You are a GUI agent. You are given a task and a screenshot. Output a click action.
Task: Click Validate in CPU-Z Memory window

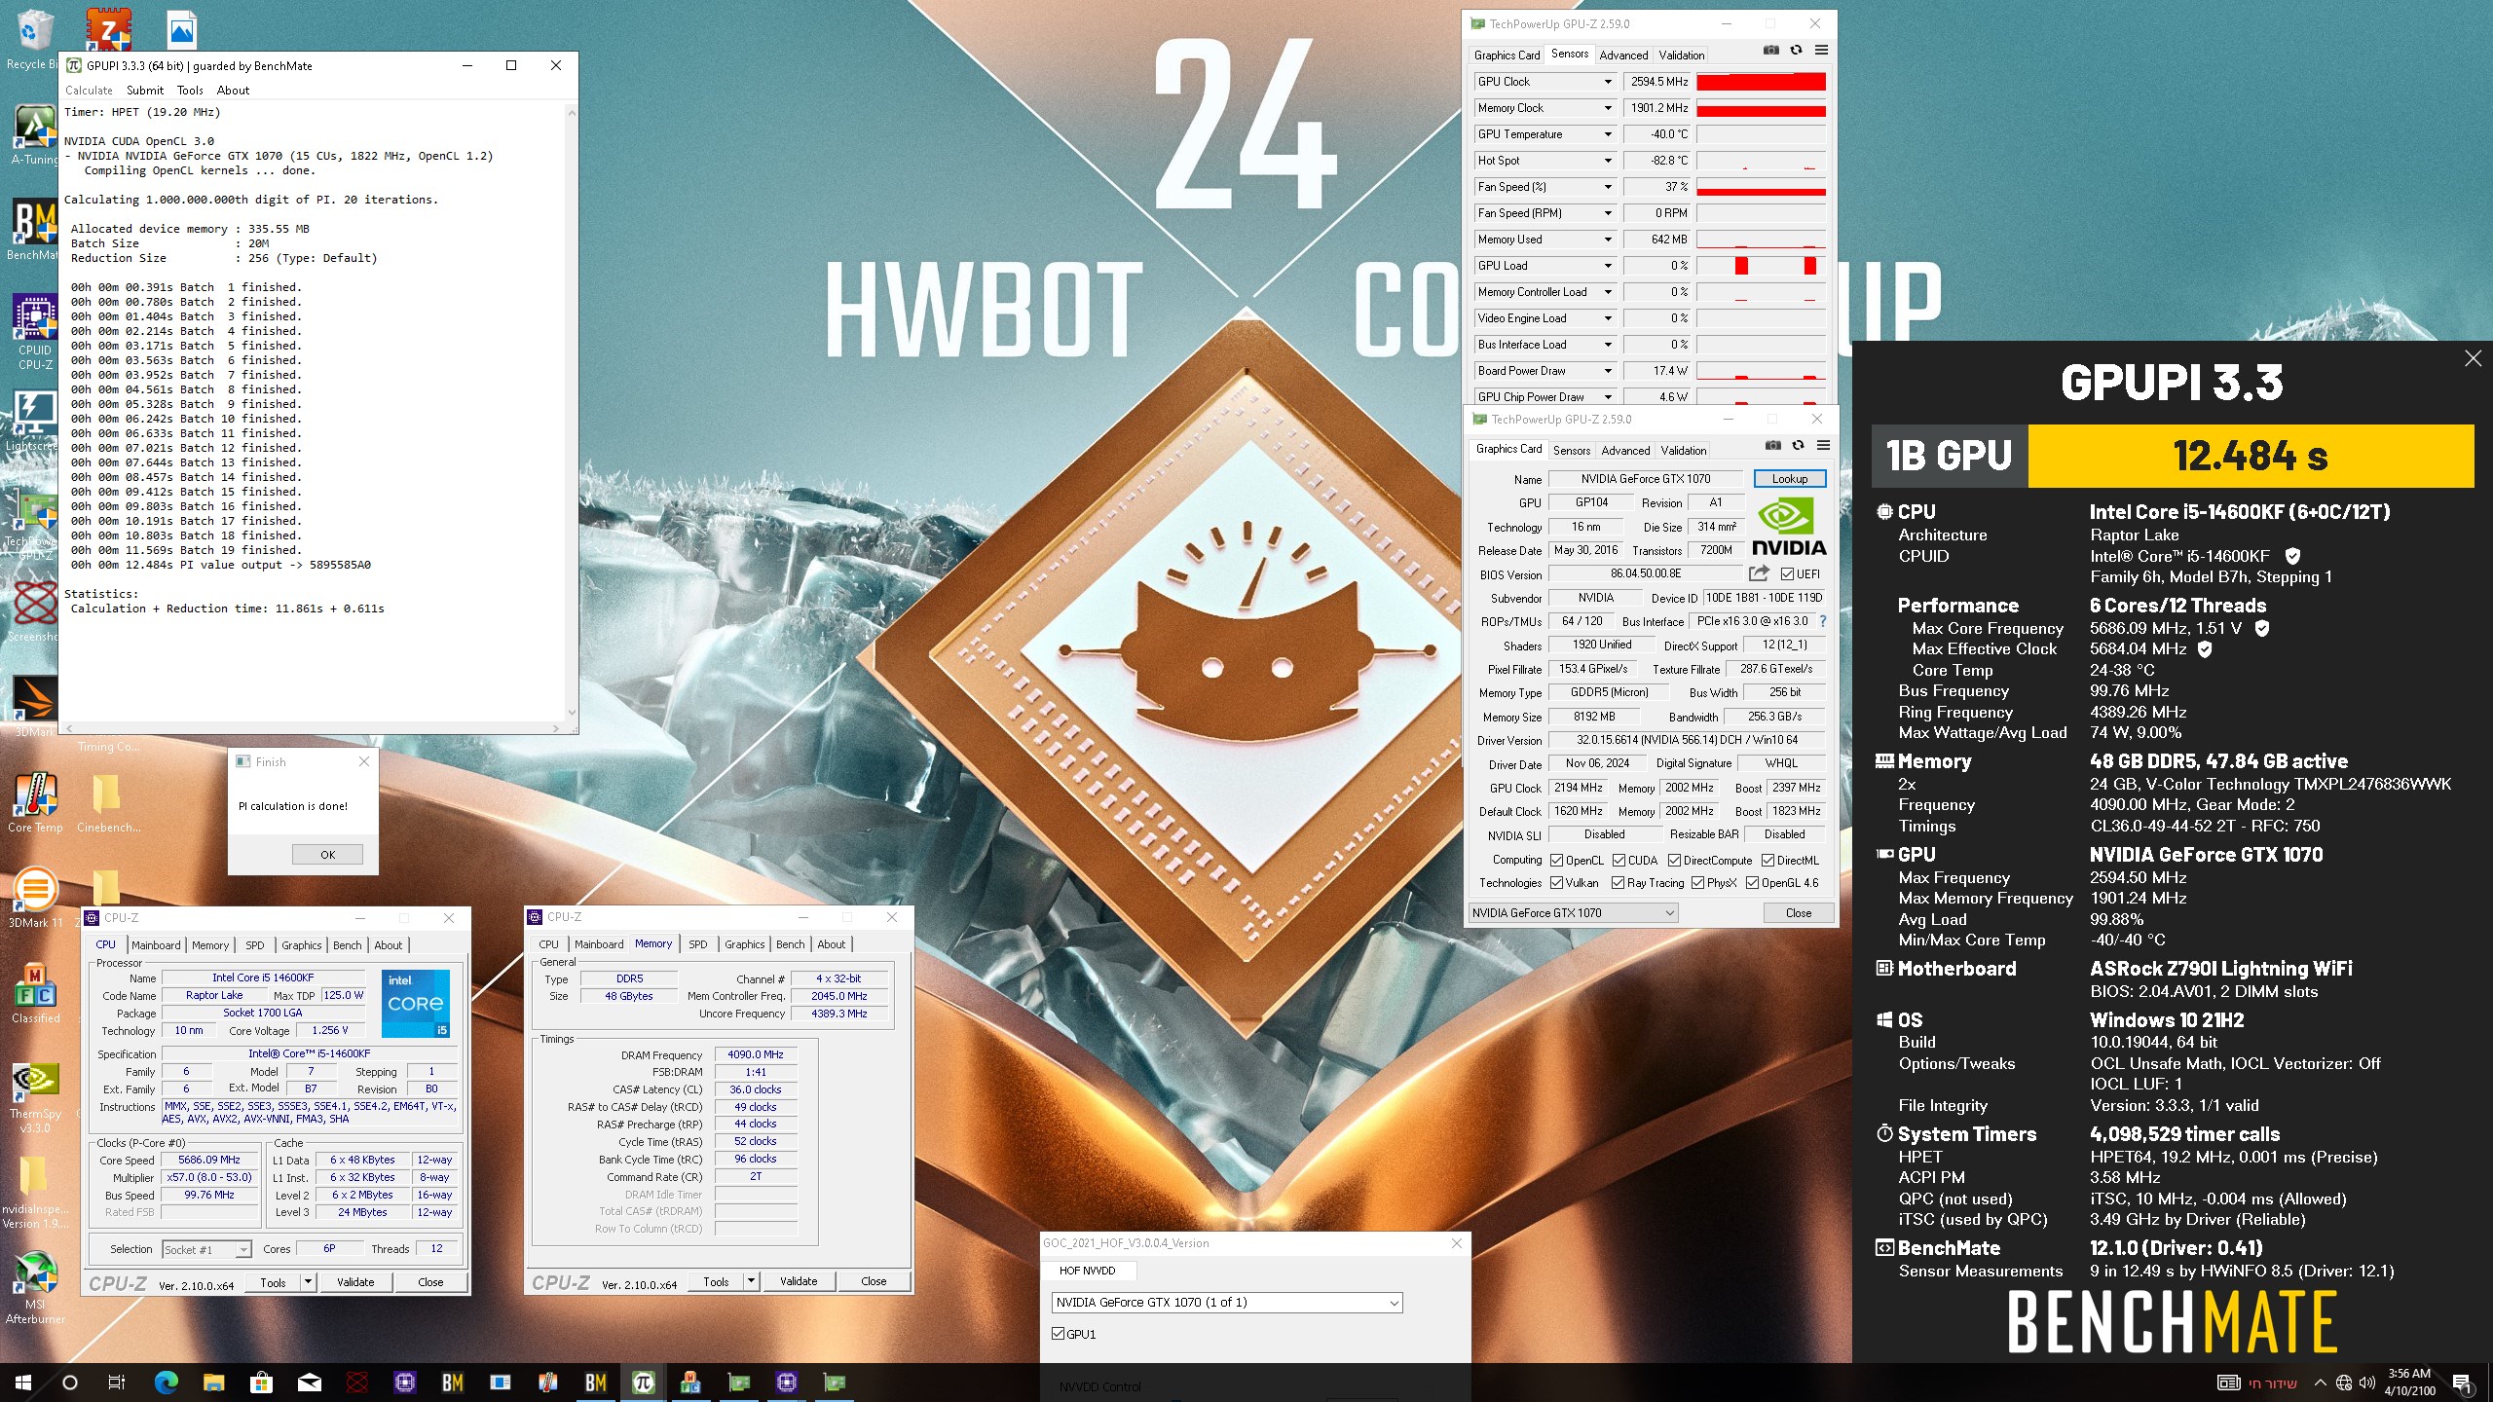[799, 1281]
